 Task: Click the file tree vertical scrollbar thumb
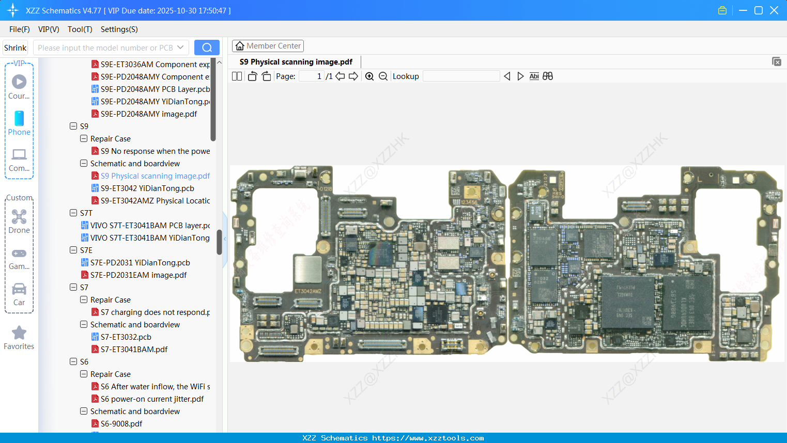pyautogui.click(x=219, y=242)
